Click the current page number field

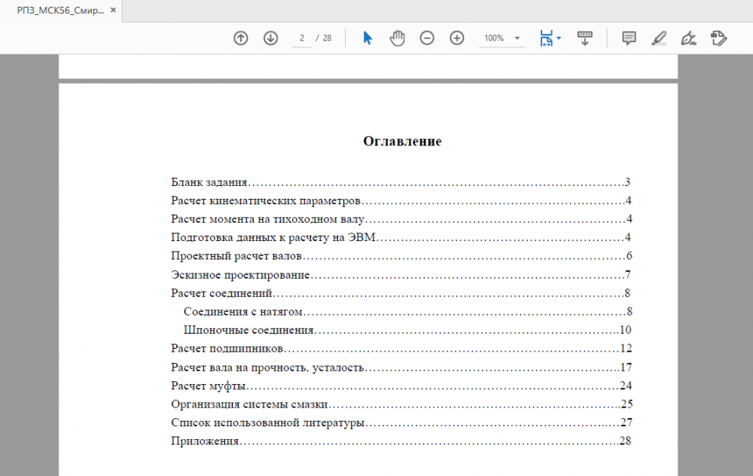(x=301, y=38)
